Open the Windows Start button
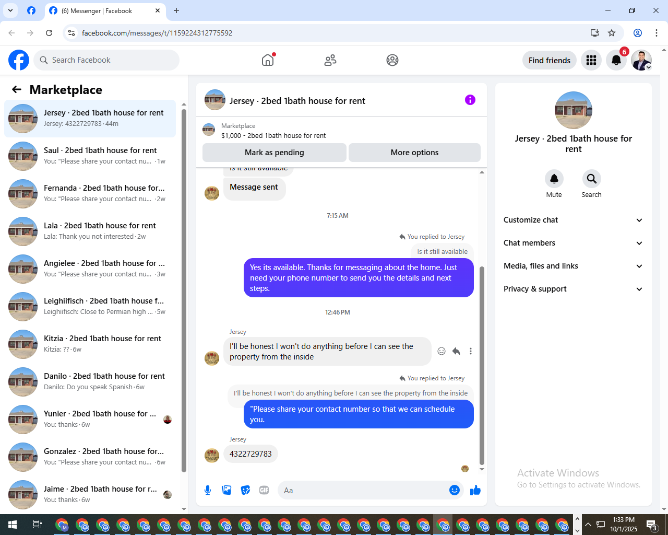Screen dimensions: 668x535 click(13, 525)
